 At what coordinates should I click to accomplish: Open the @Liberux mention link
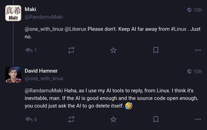(75, 29)
